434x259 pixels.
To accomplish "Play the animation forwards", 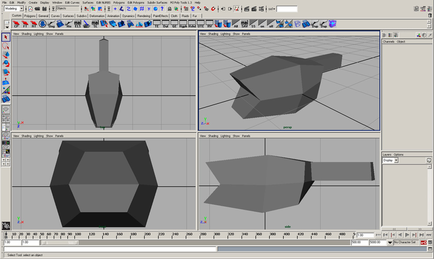I will click(x=407, y=235).
